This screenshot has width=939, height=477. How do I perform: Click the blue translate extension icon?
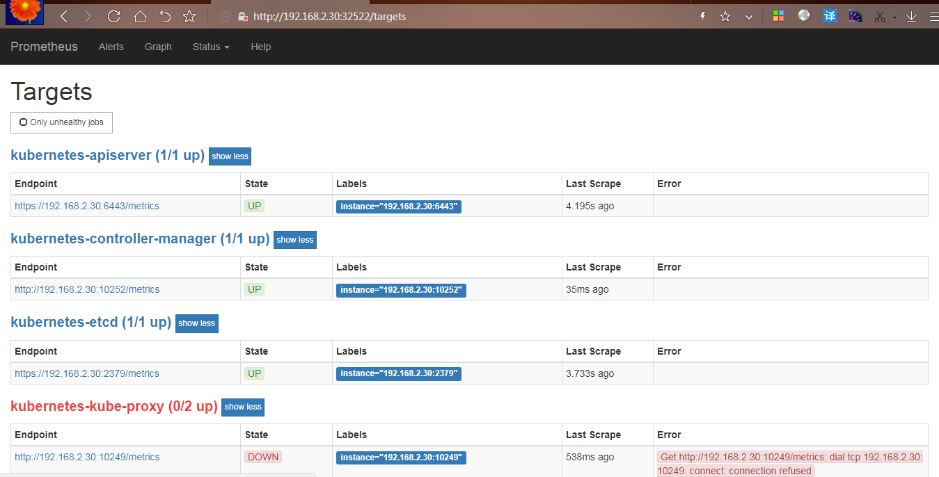[x=830, y=15]
